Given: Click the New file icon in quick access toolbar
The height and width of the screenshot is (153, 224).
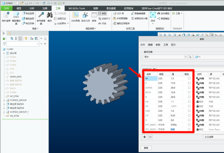Looking at the screenshot, I should pyautogui.click(x=18, y=3).
